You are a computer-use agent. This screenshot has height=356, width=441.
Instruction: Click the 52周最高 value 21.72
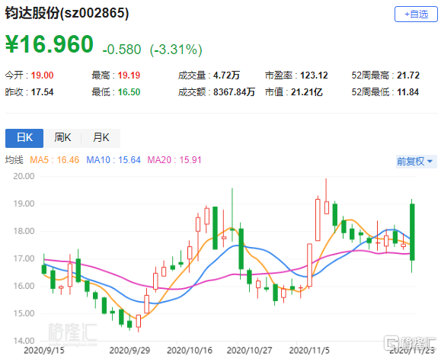pyautogui.click(x=408, y=75)
